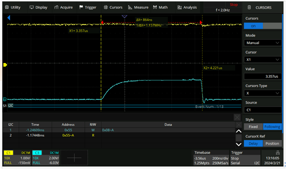Select the Following cursor style
This screenshot has height=169, width=286.
point(272,127)
